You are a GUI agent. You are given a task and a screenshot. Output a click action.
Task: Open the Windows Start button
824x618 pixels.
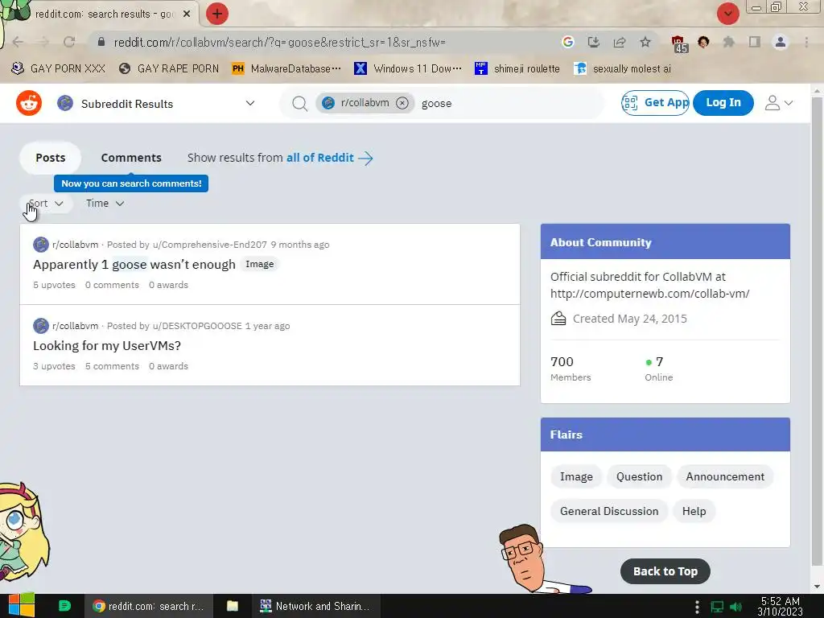pyautogui.click(x=21, y=606)
